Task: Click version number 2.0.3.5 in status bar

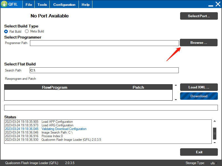Action: pyautogui.click(x=70, y=163)
